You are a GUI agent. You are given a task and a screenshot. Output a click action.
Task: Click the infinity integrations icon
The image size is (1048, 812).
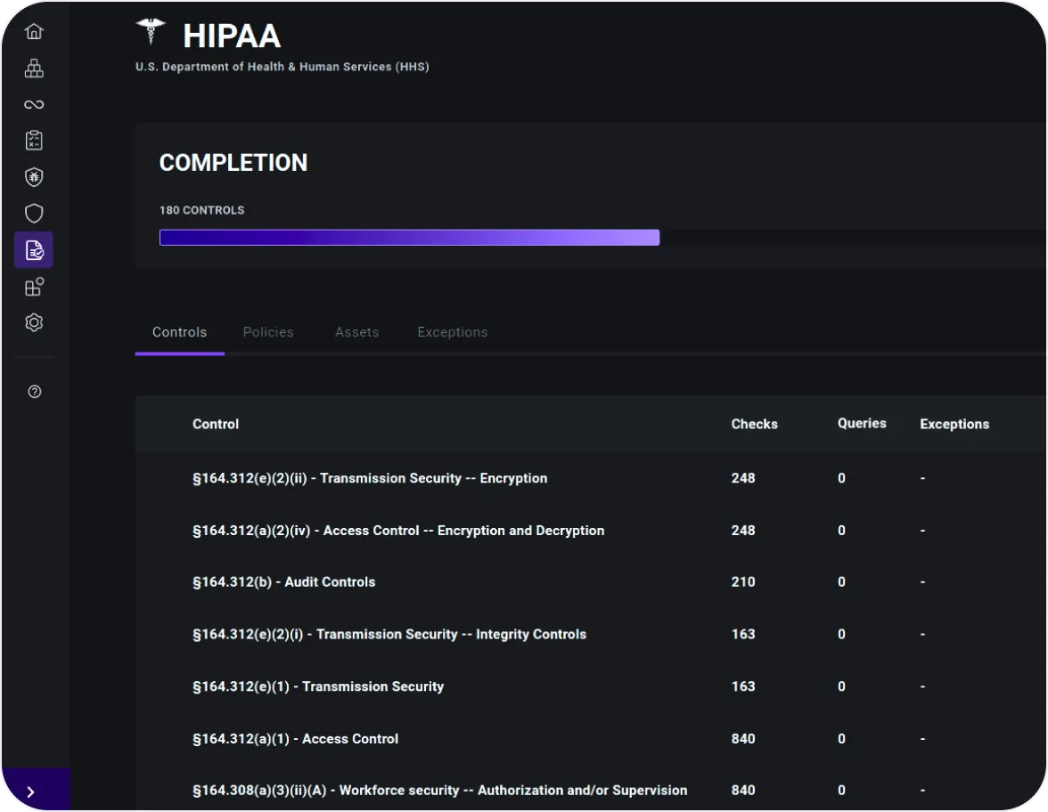34,104
